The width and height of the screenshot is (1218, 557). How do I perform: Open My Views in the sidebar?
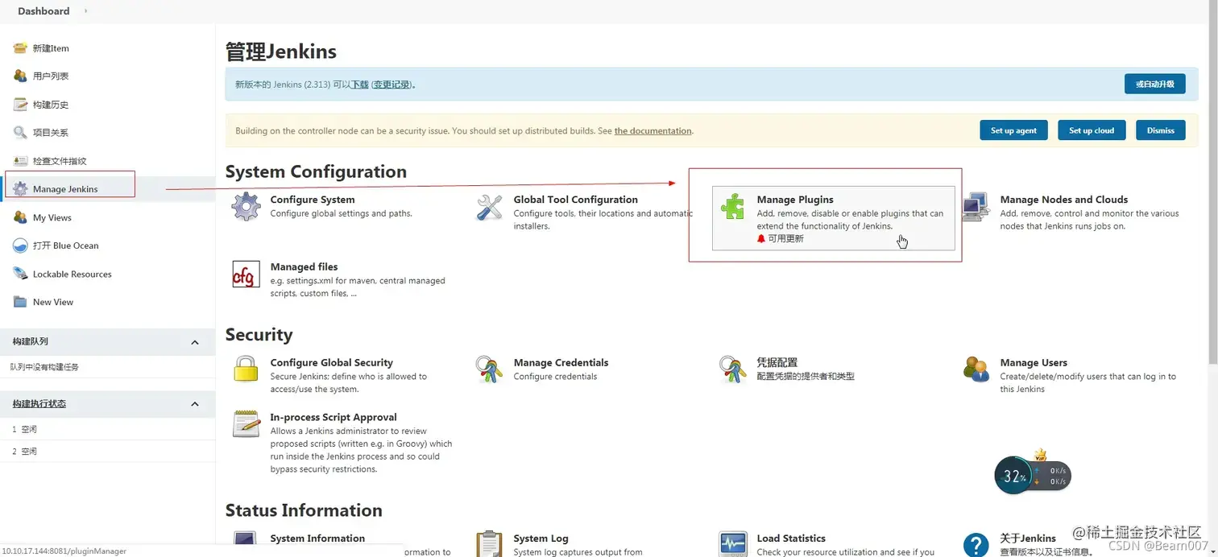[52, 217]
